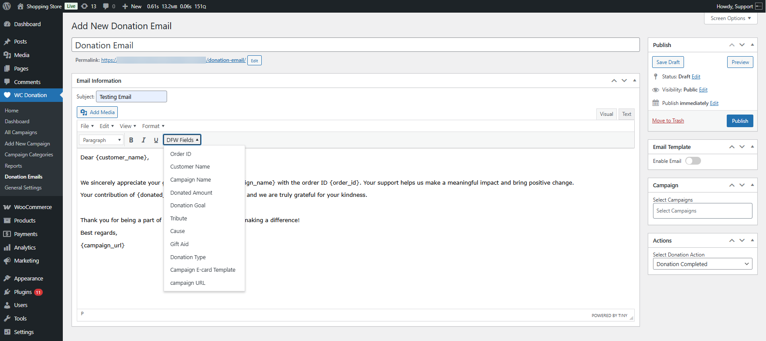The width and height of the screenshot is (766, 341).
Task: Open the Paragraph format dropdown
Action: pos(102,140)
